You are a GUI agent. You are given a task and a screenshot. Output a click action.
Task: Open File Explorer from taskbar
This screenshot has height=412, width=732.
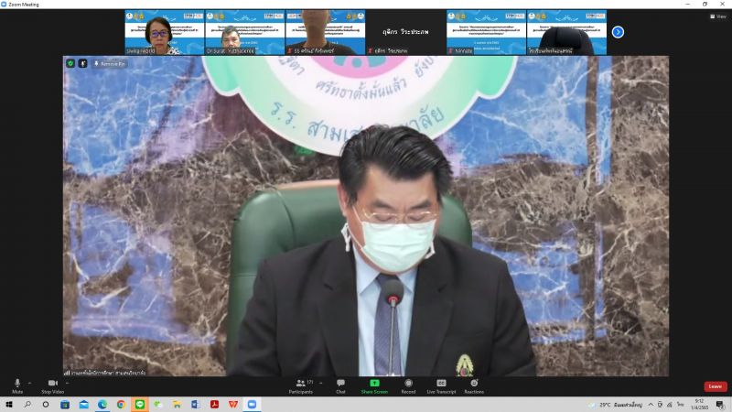click(x=177, y=405)
